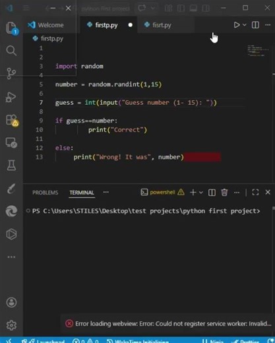Open the Manage gear menu
The width and height of the screenshot is (275, 343).
click(11, 325)
